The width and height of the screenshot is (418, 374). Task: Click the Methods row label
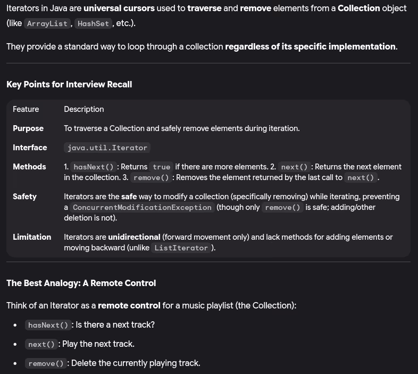click(29, 167)
